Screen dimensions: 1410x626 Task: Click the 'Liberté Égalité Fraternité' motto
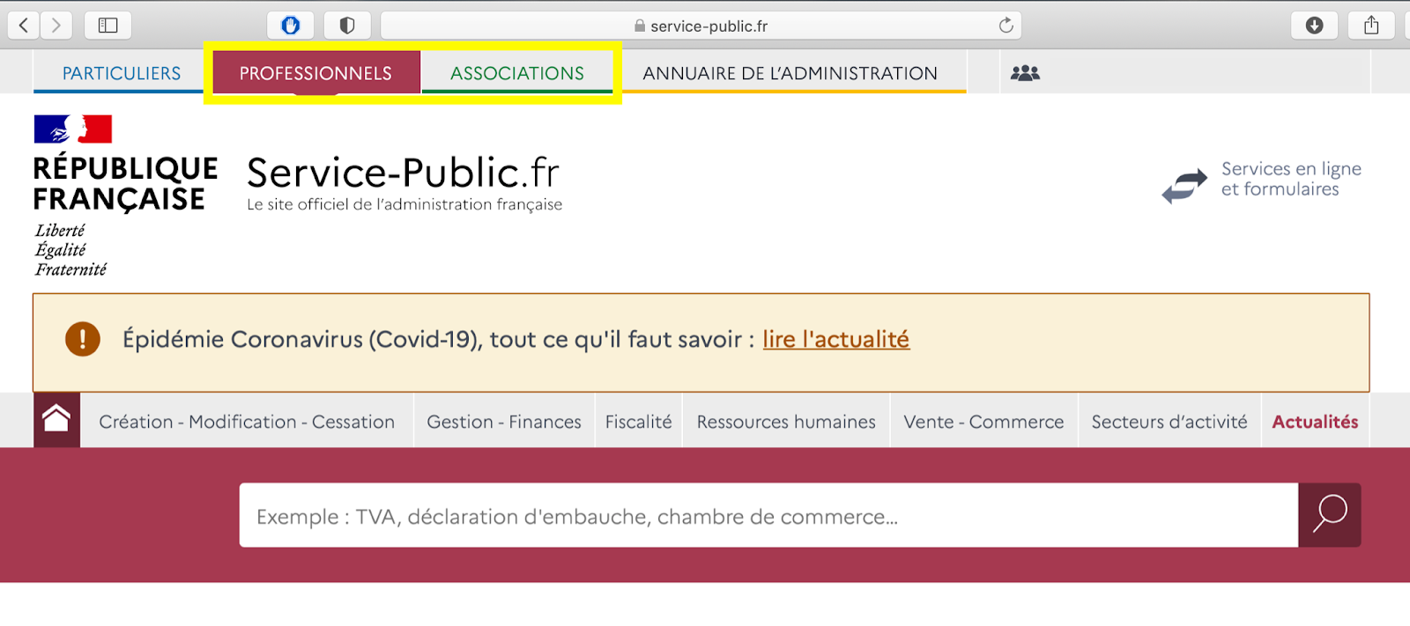70,250
